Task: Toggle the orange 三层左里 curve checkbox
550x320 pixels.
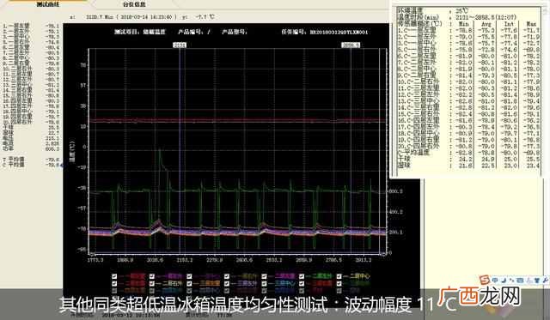Action: [189, 283]
